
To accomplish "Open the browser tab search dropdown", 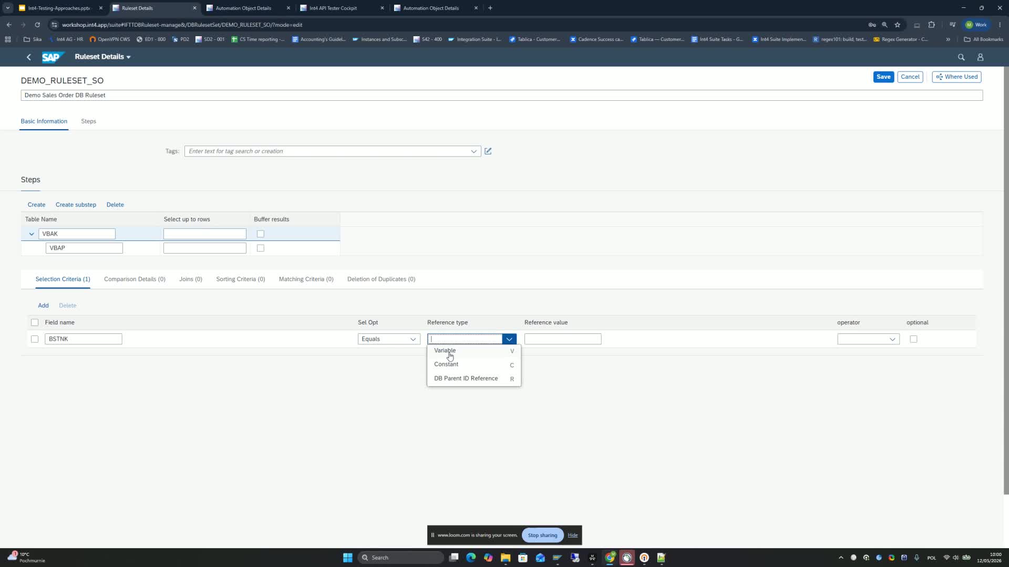I will [x=8, y=8].
